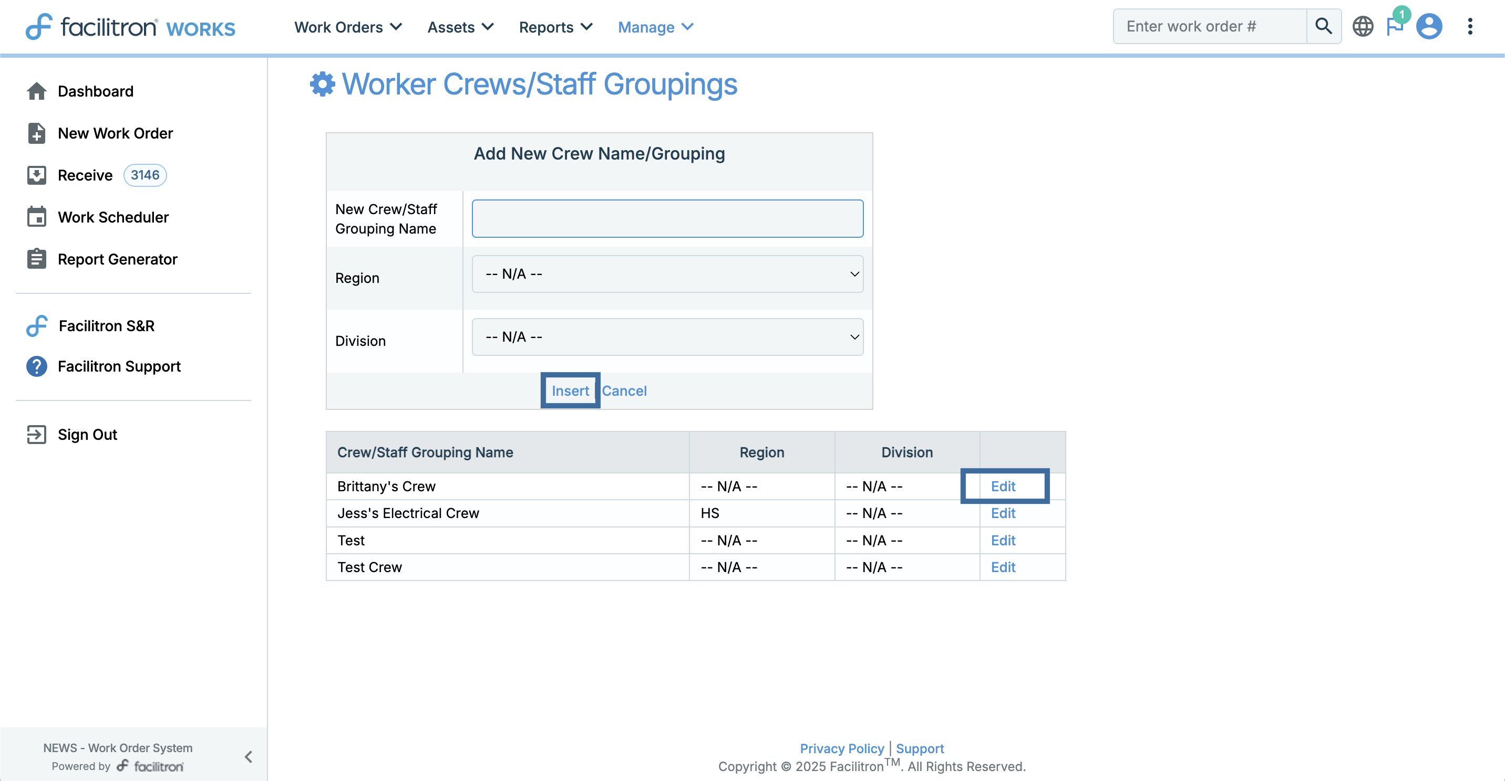Open the Region dropdown
This screenshot has width=1505, height=781.
(667, 274)
